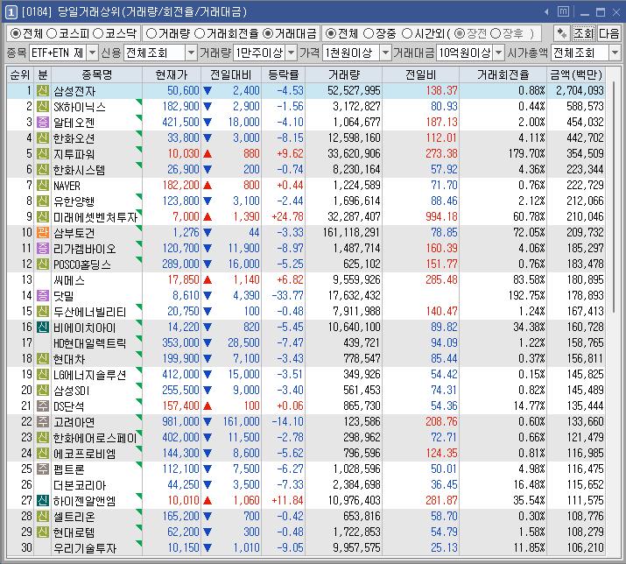
Task: Select the 전체 session radio button
Action: [331, 33]
